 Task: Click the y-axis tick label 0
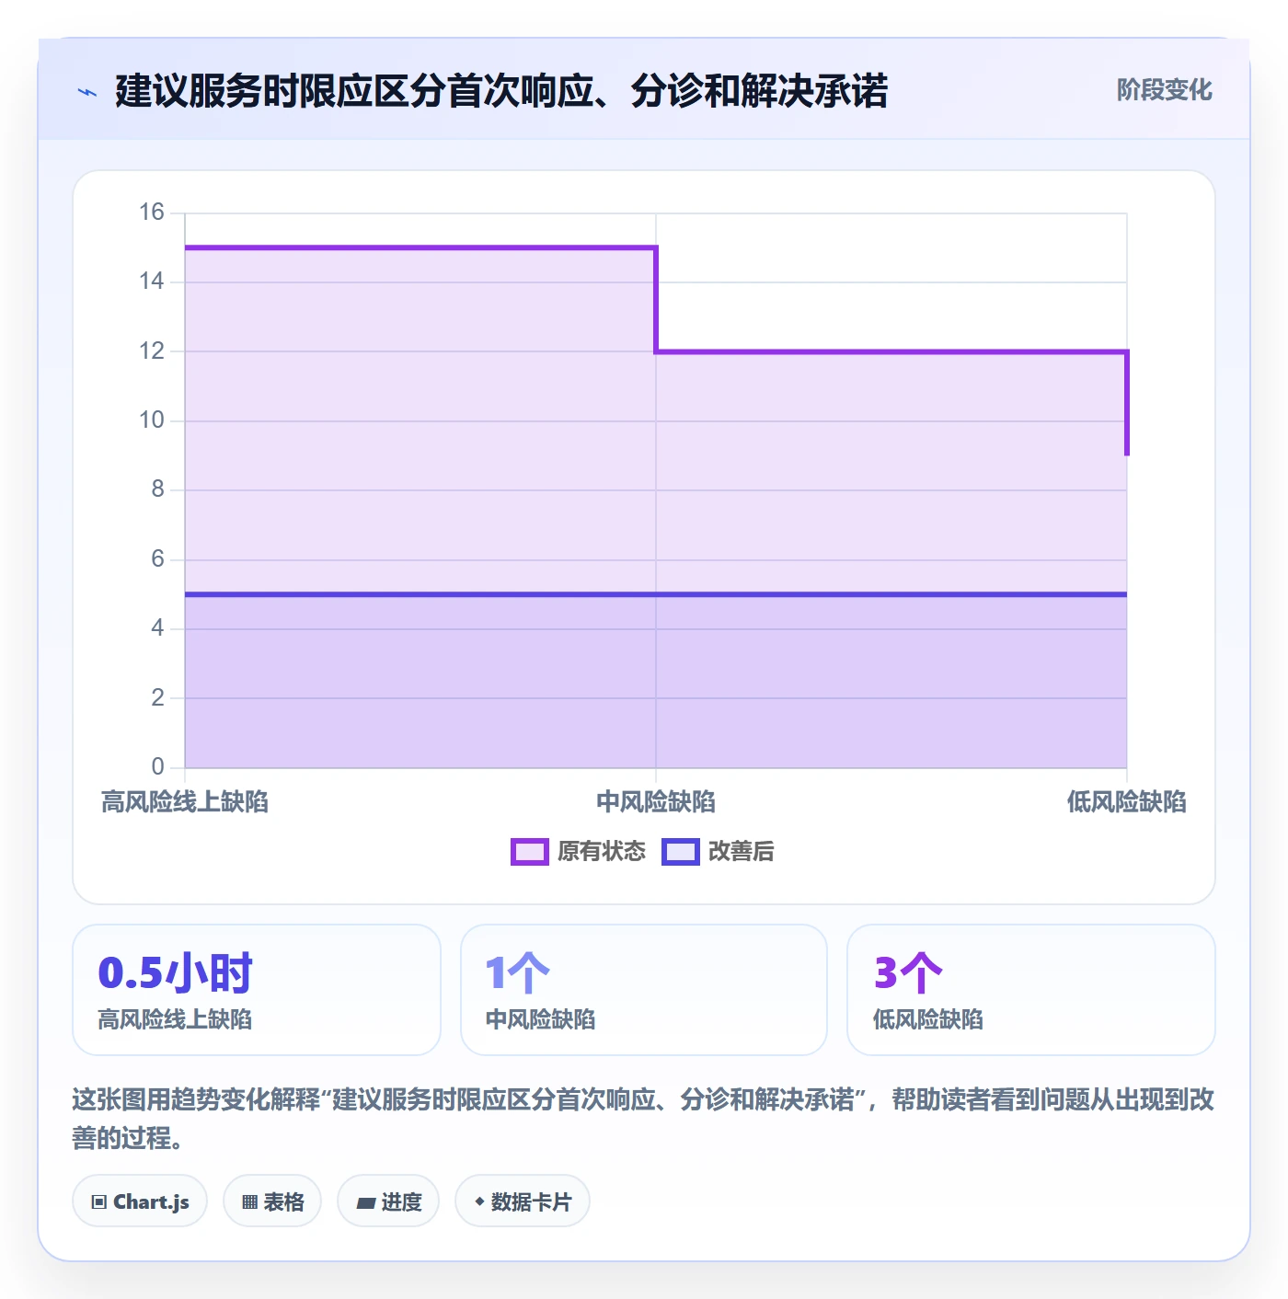tap(158, 767)
